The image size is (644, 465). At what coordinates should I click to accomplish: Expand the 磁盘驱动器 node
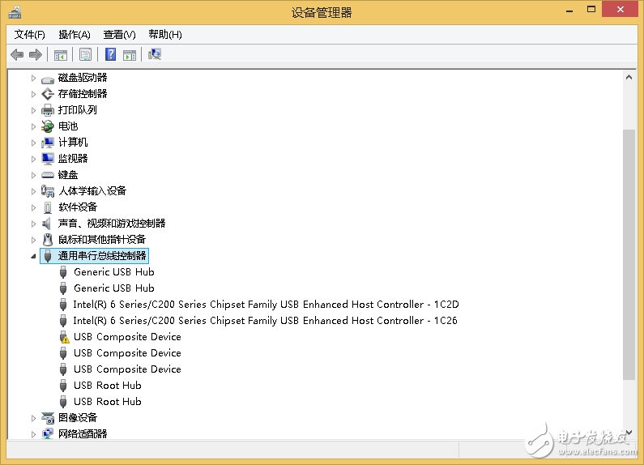(x=33, y=78)
